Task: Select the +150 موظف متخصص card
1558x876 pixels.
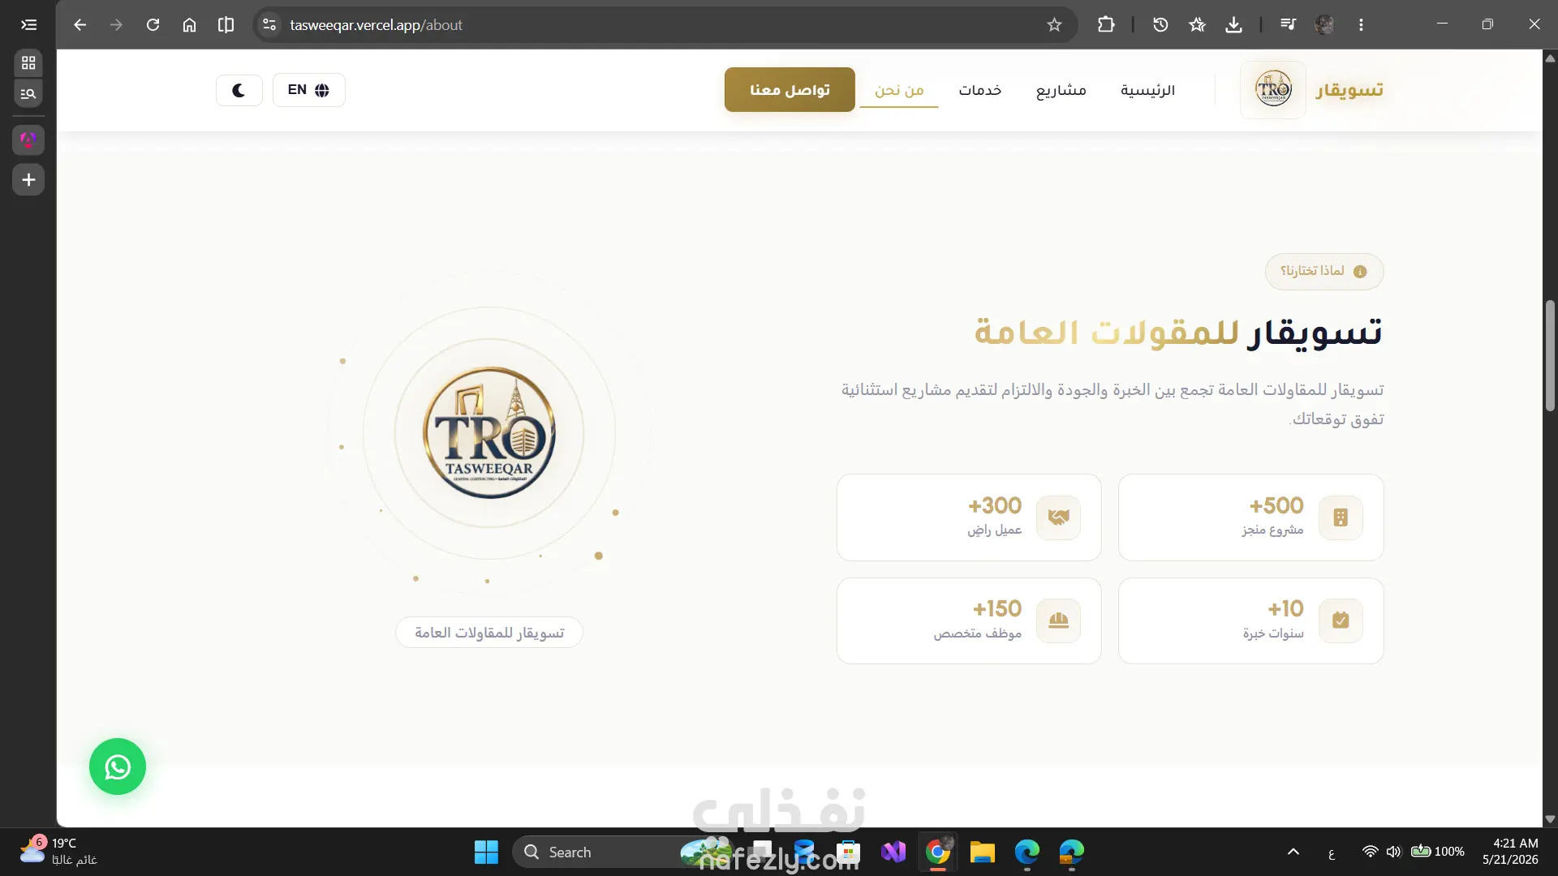Action: point(969,620)
